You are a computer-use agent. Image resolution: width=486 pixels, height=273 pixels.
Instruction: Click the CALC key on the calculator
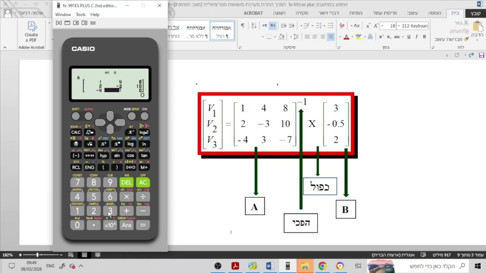76,132
